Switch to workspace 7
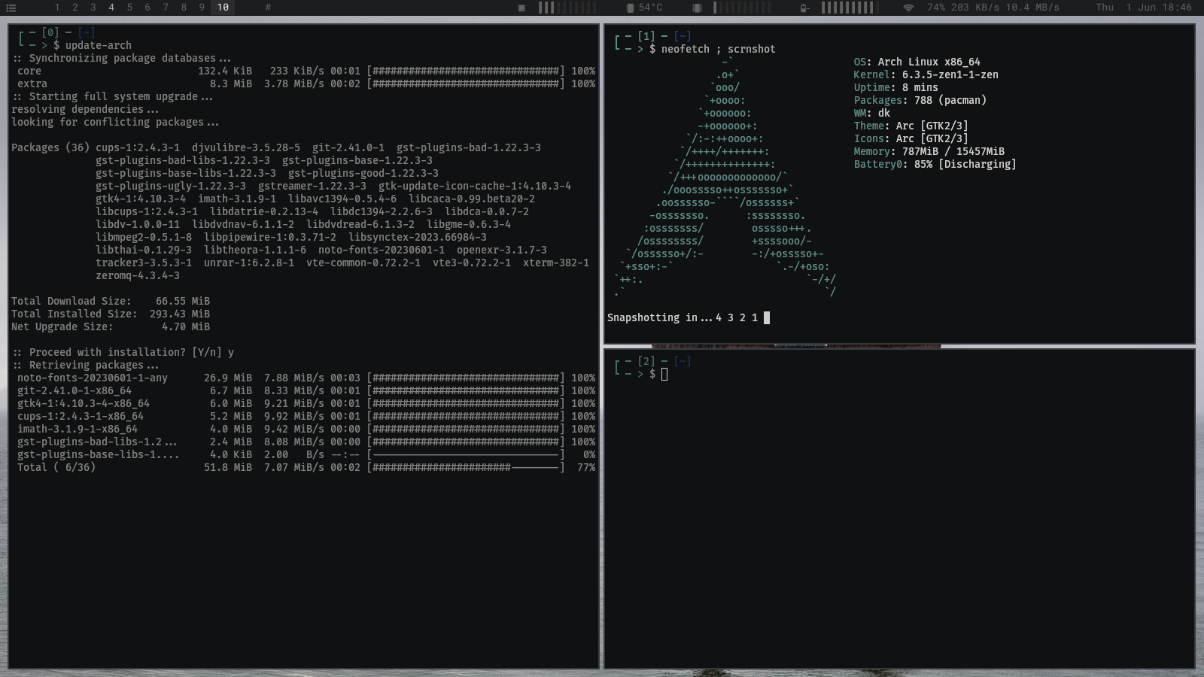The image size is (1204, 677). click(166, 8)
